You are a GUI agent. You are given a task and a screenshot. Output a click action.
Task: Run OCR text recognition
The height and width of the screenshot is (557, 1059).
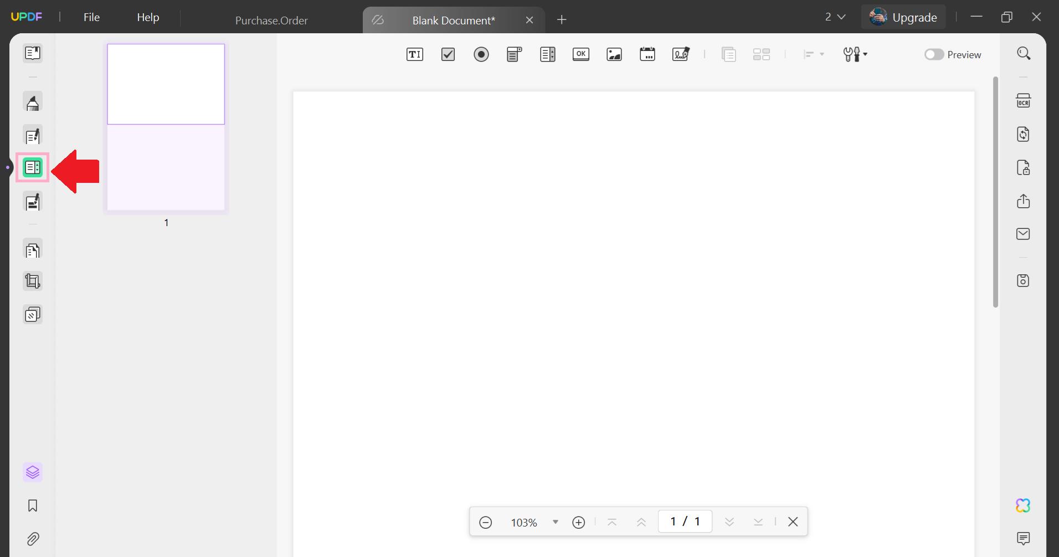pyautogui.click(x=1024, y=101)
